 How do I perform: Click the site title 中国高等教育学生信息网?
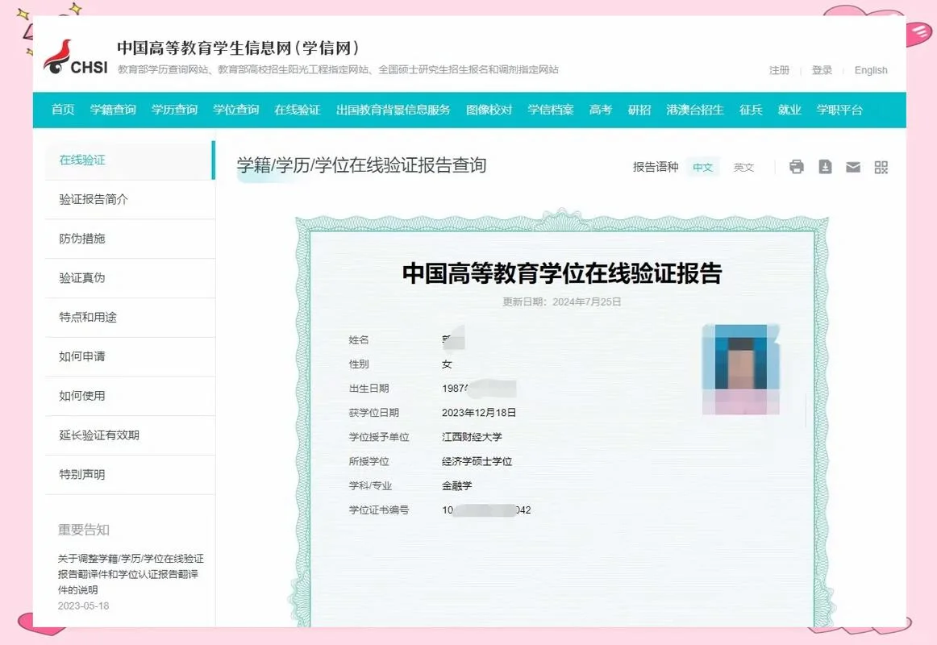[x=239, y=48]
